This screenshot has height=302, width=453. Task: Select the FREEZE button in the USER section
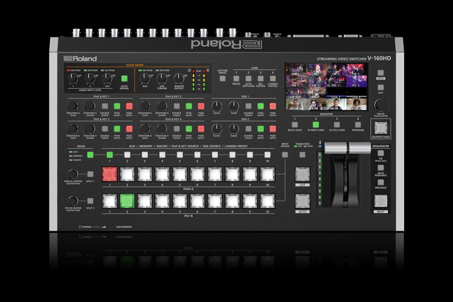click(x=237, y=78)
